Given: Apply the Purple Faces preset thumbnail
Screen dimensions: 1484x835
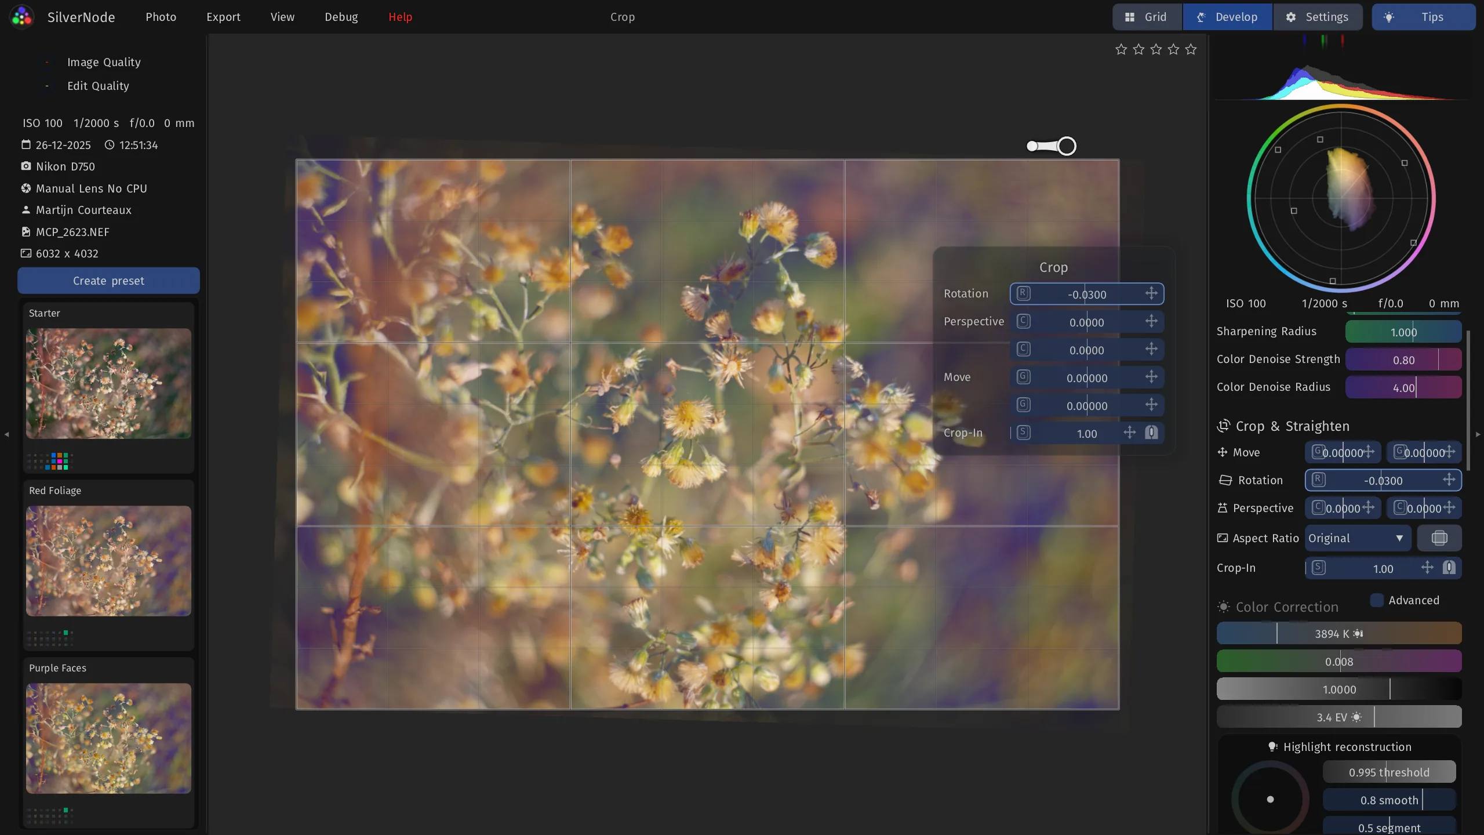Looking at the screenshot, I should [108, 738].
